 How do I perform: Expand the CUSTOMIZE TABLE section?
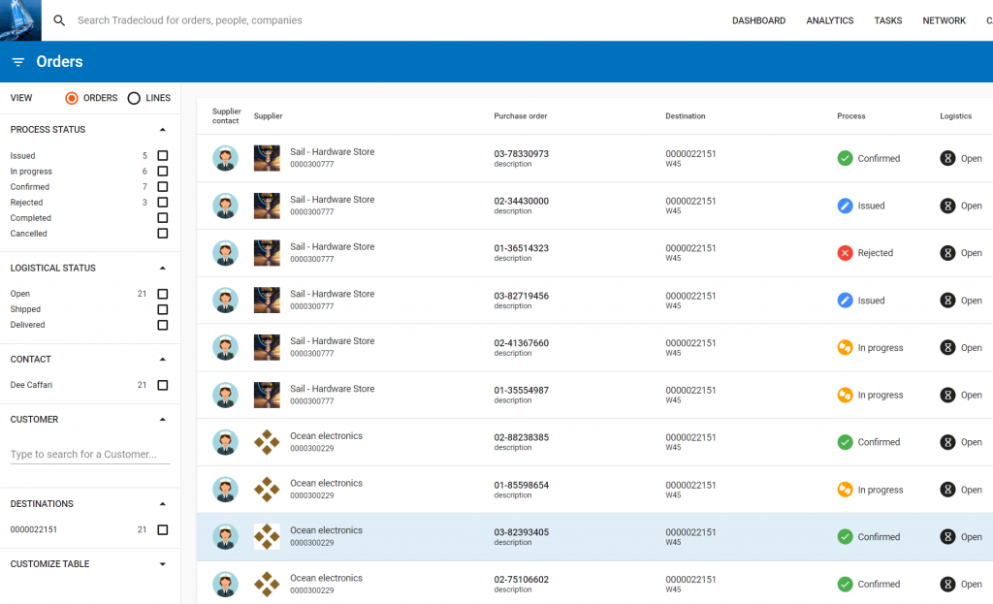point(163,564)
